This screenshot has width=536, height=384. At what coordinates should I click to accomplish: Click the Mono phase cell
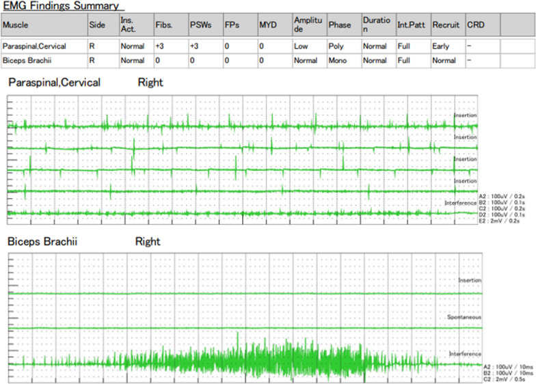(x=345, y=60)
